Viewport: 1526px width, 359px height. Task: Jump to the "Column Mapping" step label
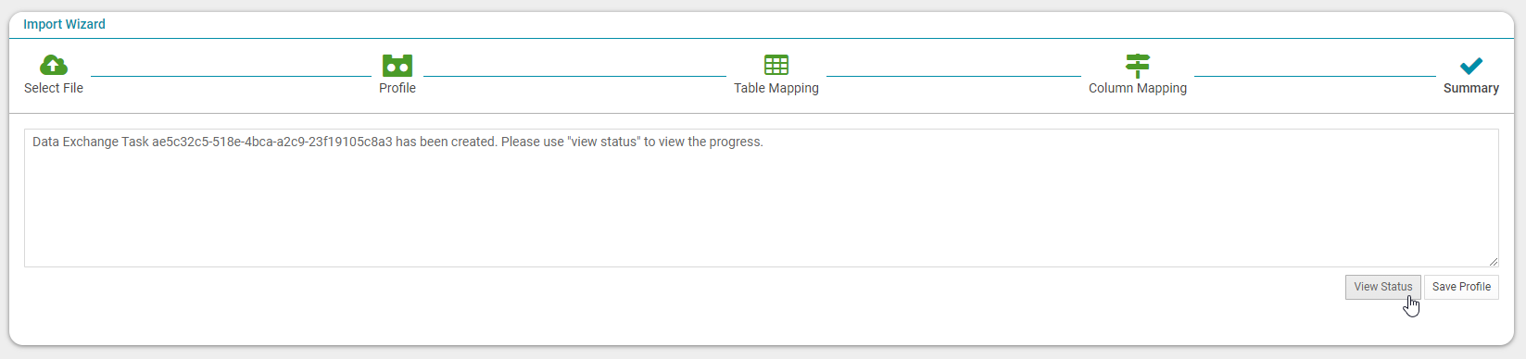(x=1138, y=88)
